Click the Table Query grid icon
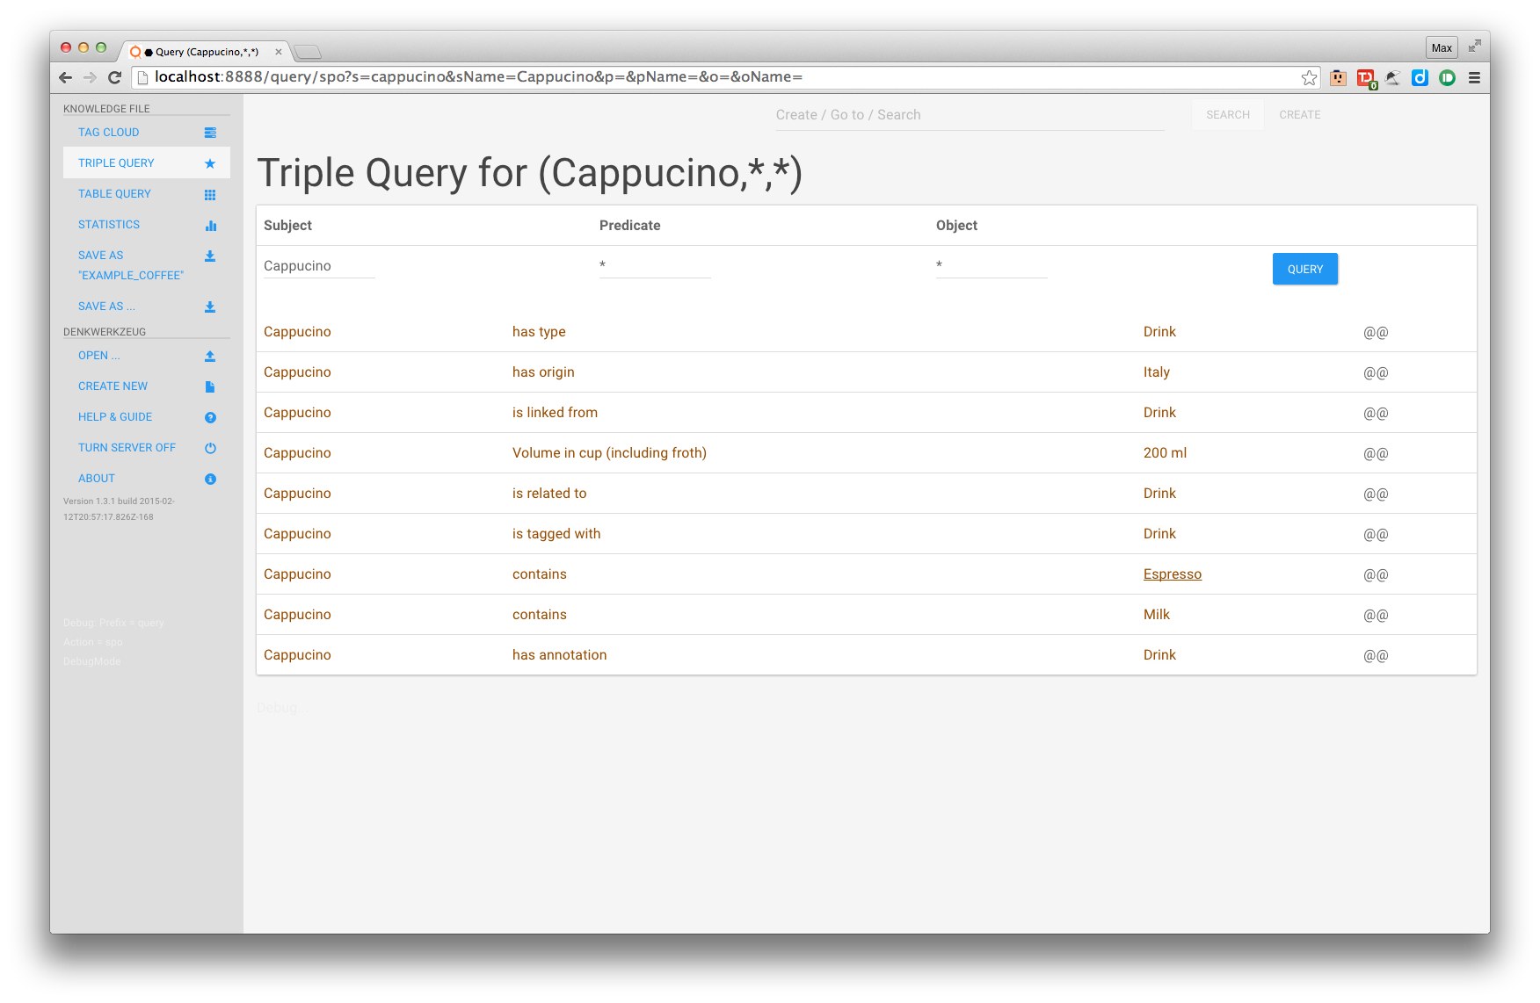Screen dimensions: 1540x1003 pyautogui.click(x=210, y=195)
